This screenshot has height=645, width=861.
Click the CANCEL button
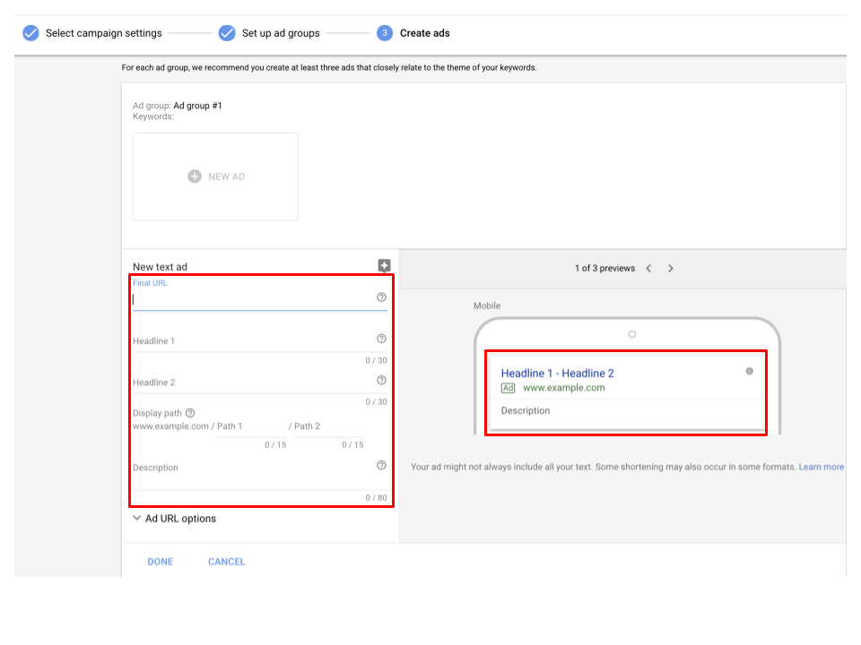[x=226, y=562]
